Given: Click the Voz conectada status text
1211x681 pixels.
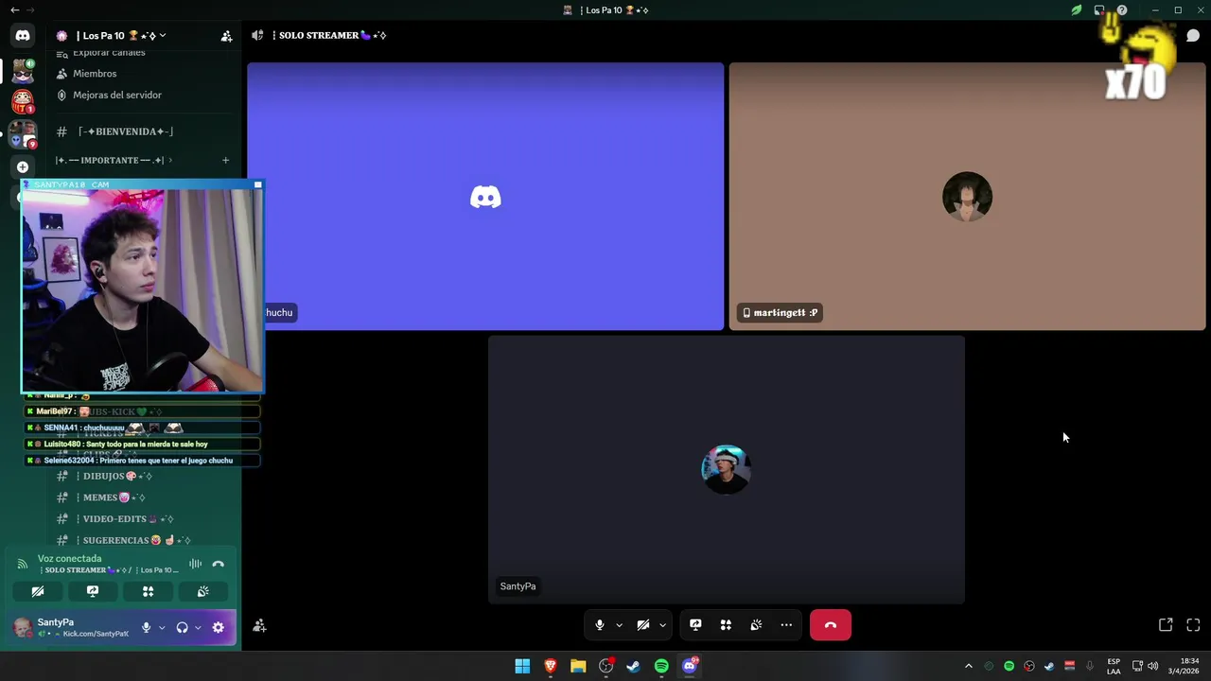Looking at the screenshot, I should (x=69, y=558).
